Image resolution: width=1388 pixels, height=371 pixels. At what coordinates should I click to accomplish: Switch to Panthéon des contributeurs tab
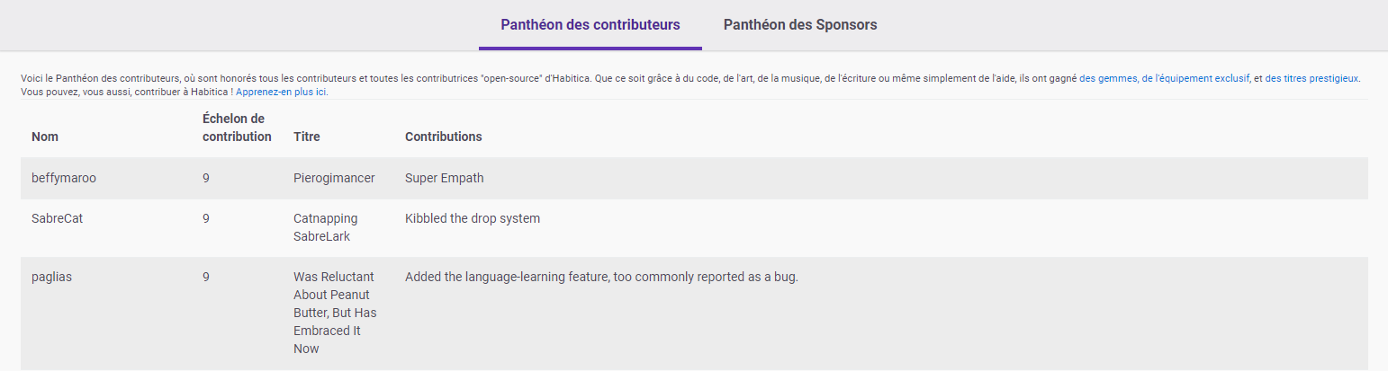coord(590,24)
